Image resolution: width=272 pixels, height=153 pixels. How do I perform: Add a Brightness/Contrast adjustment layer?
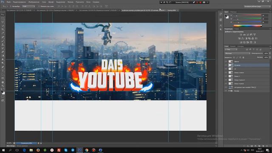241,35
